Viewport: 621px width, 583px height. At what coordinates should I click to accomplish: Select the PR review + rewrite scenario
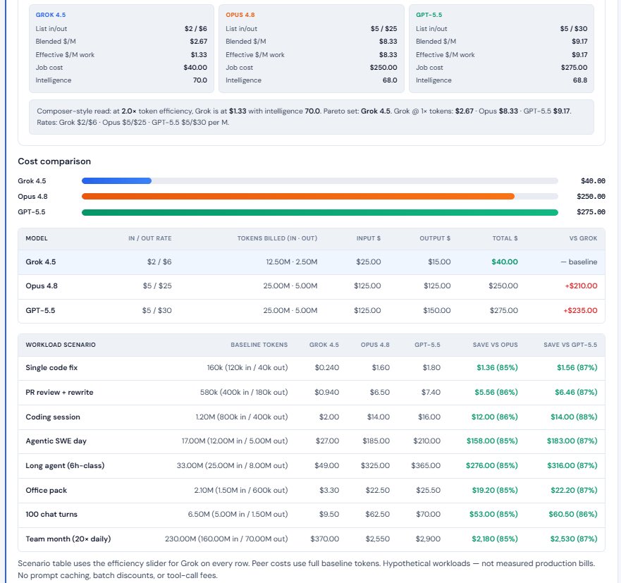coord(59,392)
